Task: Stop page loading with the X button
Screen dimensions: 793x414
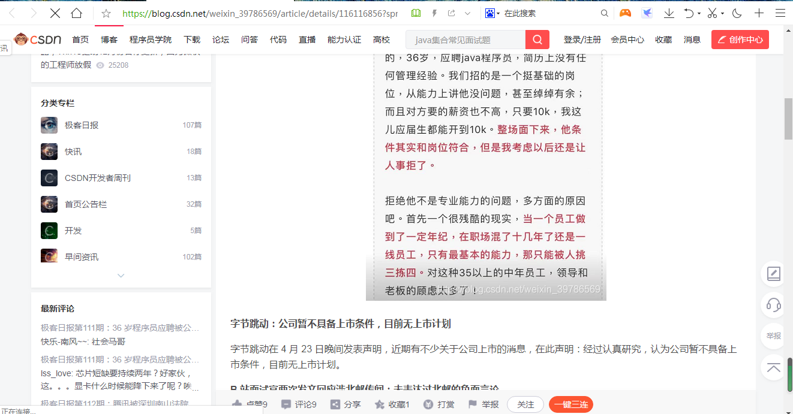Action: 55,13
